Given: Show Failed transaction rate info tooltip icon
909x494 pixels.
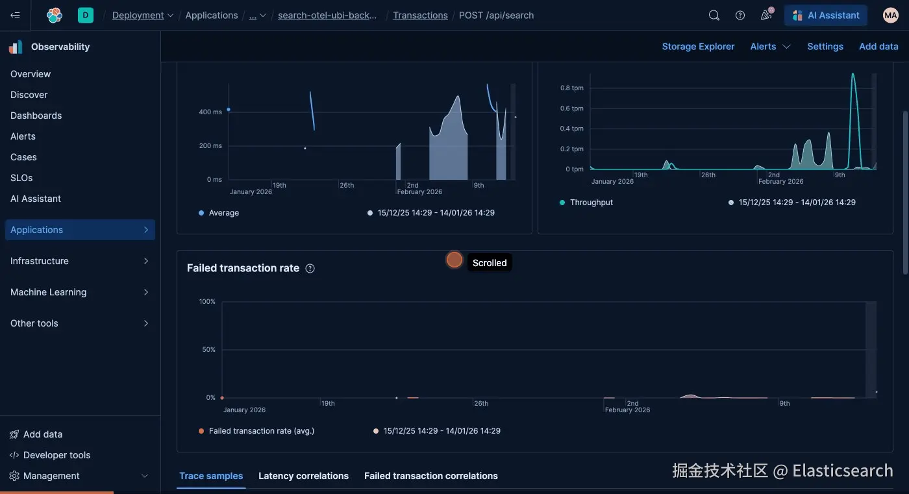Looking at the screenshot, I should 310,268.
